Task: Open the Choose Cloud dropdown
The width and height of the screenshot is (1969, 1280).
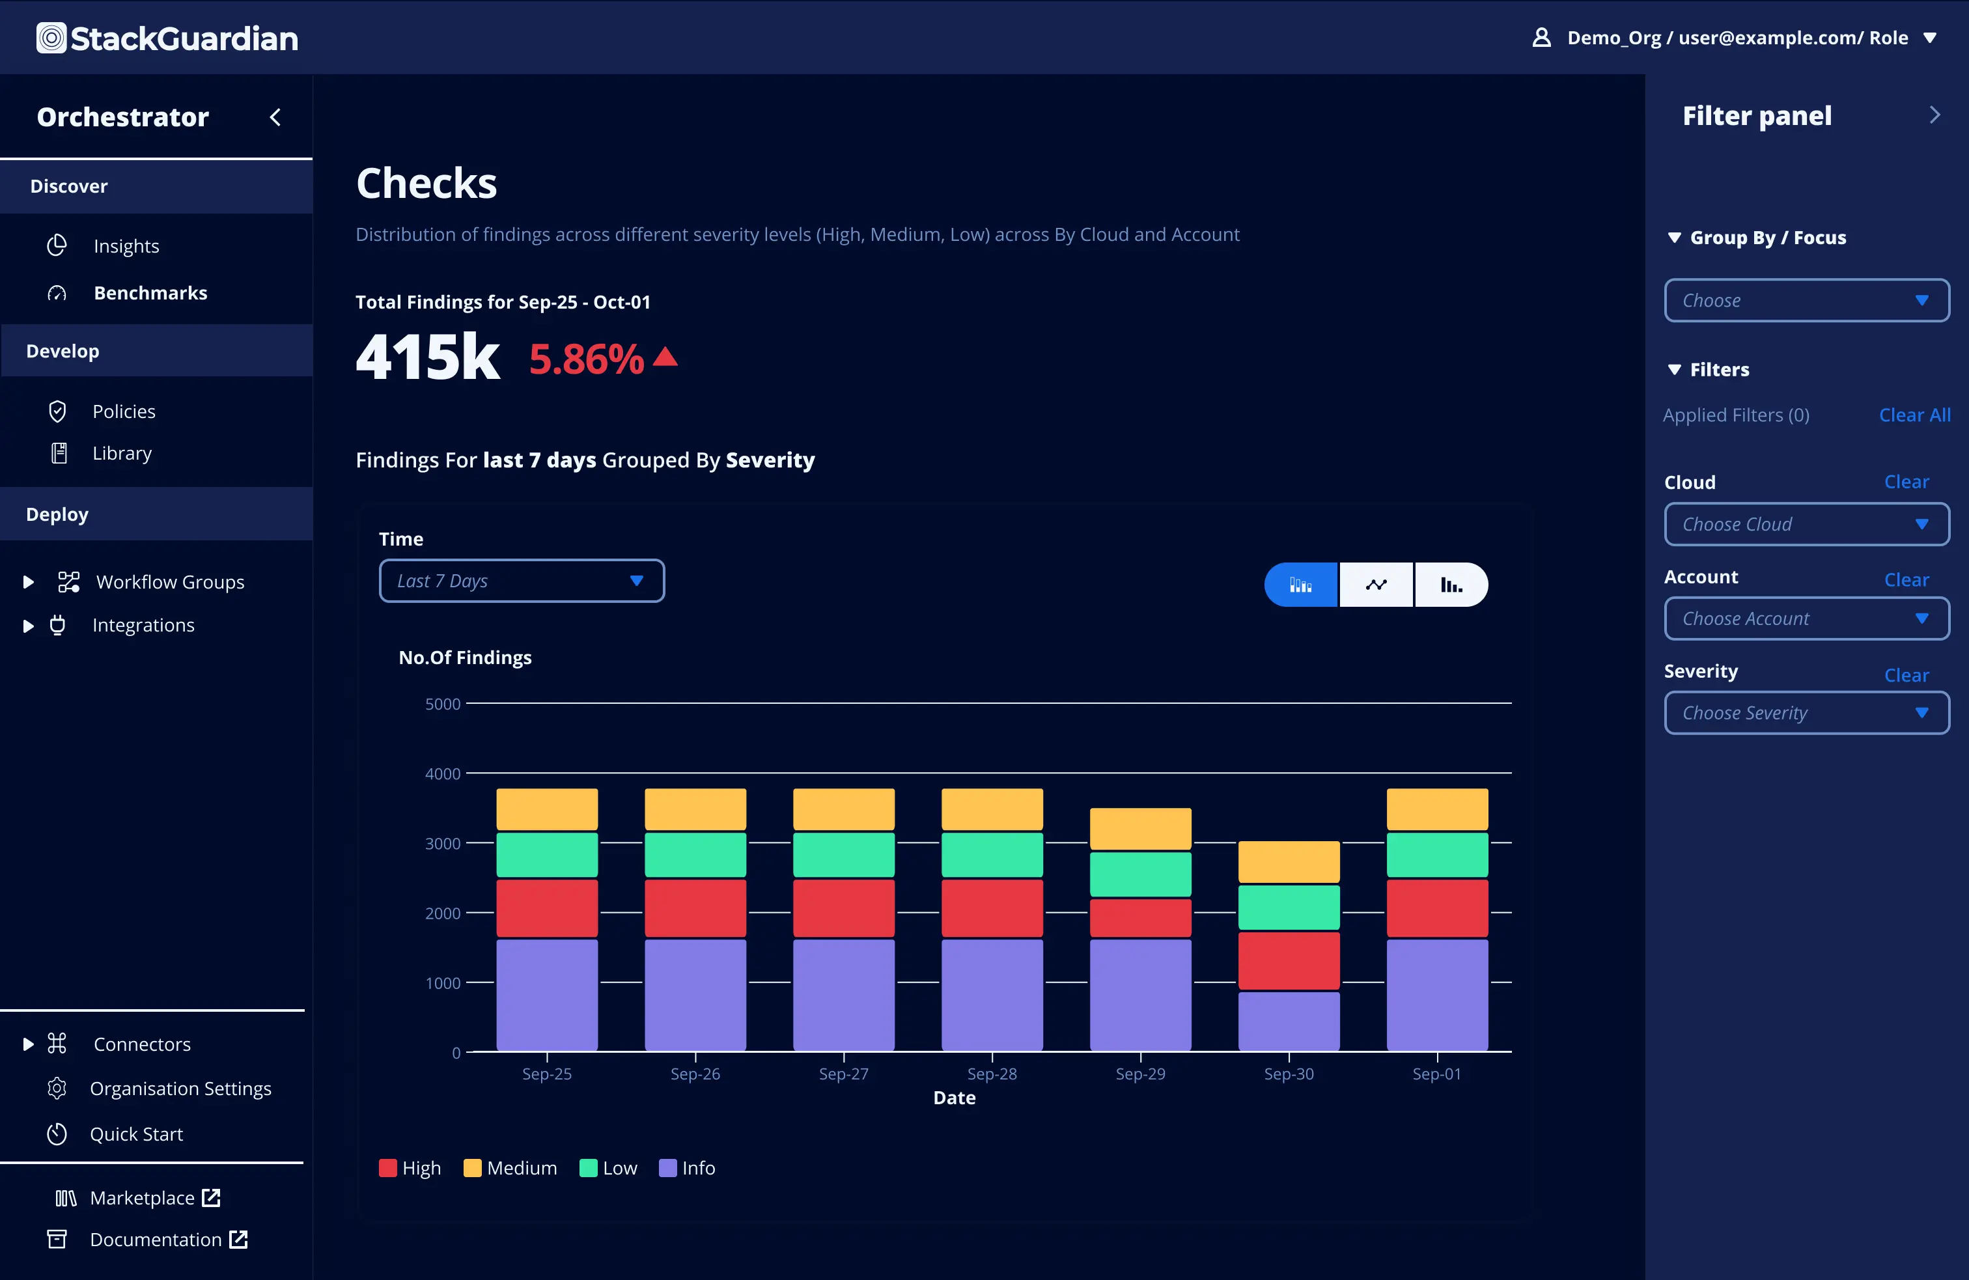Action: (1806, 523)
